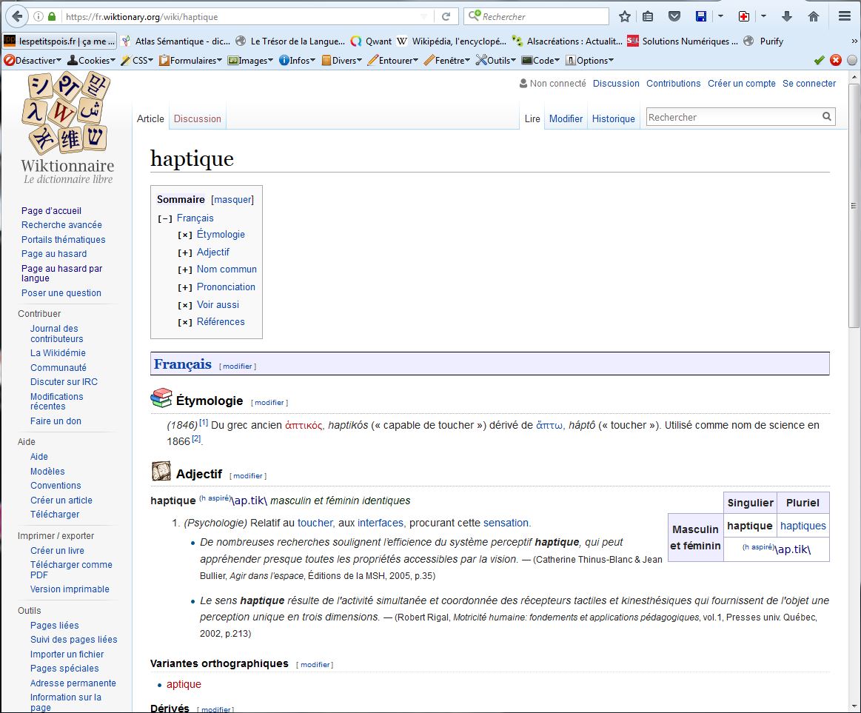Click the bookmark star icon
The width and height of the screenshot is (861, 713).
(x=625, y=16)
